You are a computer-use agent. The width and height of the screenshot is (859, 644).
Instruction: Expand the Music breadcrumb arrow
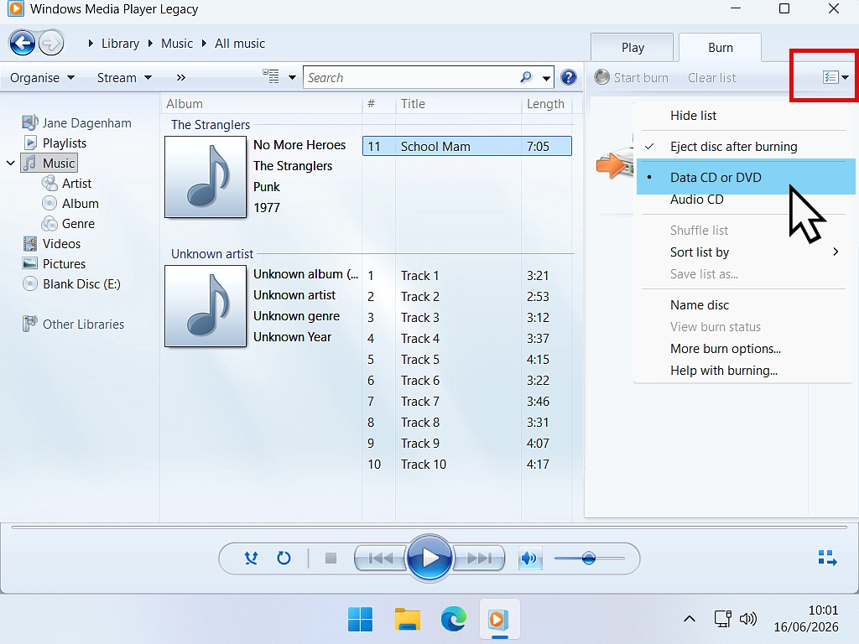pos(150,44)
